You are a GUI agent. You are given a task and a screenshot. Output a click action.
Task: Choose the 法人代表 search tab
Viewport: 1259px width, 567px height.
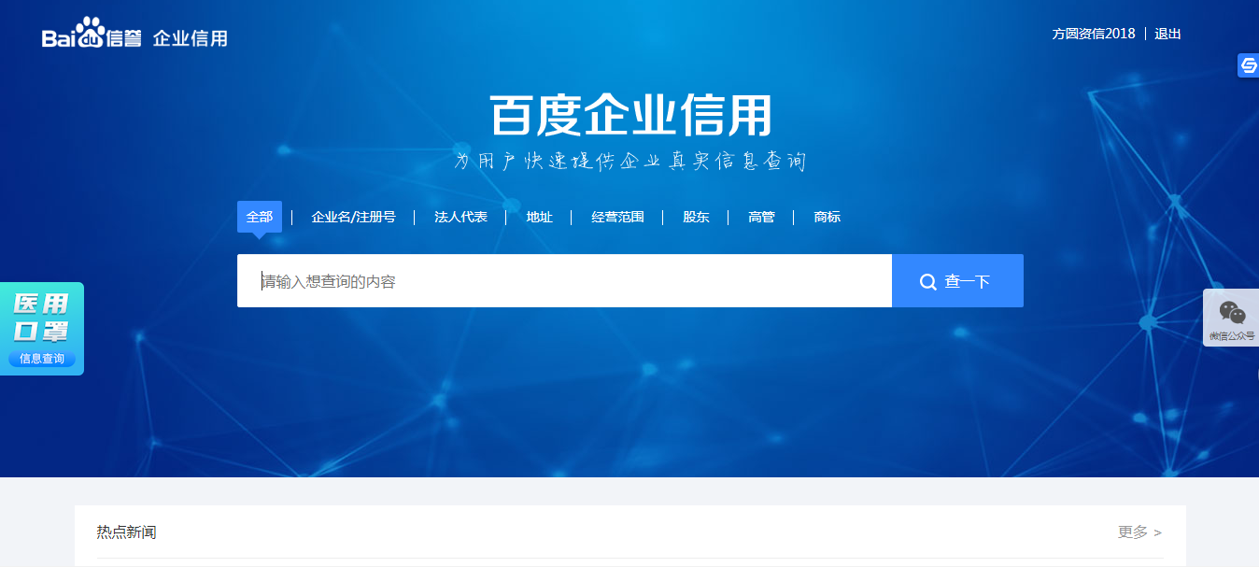click(x=460, y=217)
